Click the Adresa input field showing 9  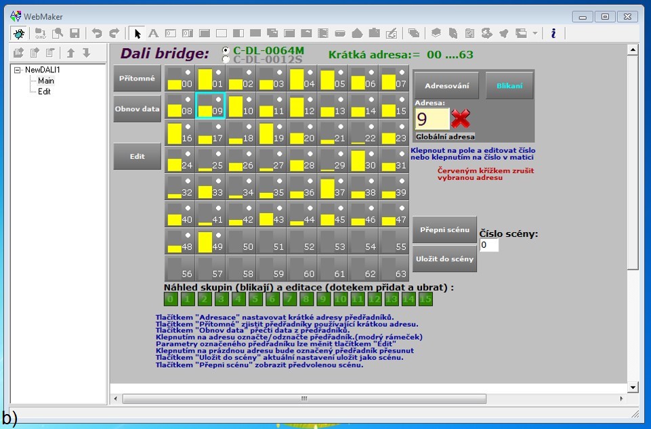pyautogui.click(x=432, y=119)
